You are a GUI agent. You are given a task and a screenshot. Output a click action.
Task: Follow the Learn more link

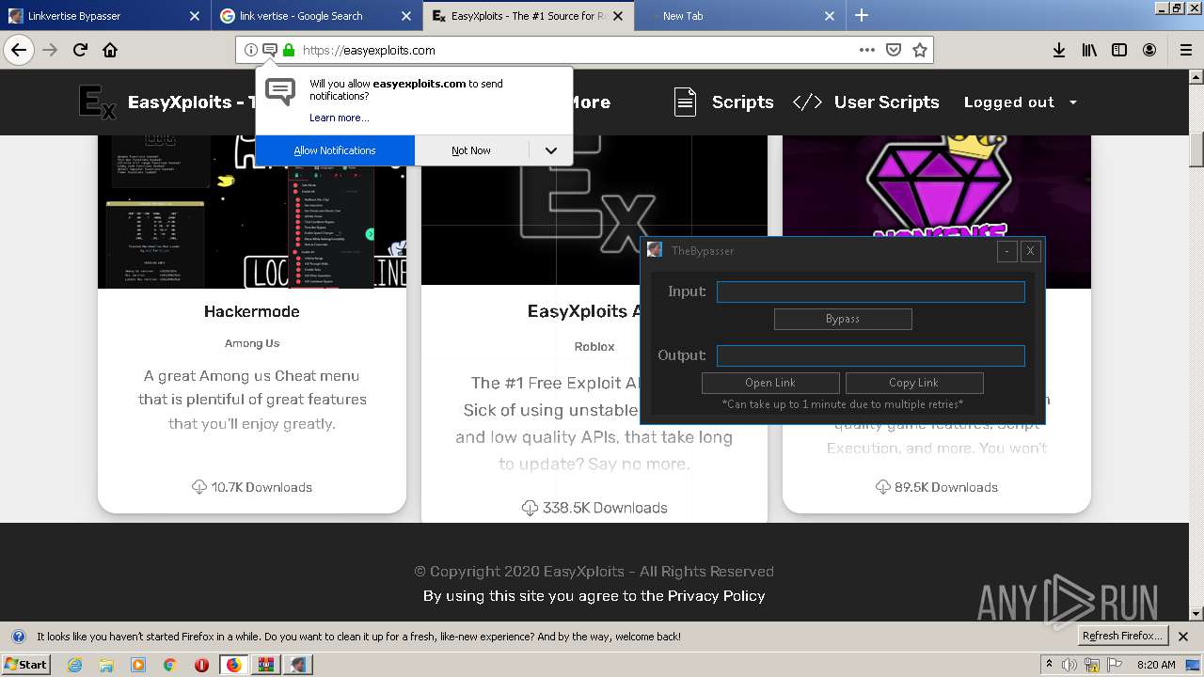[339, 118]
